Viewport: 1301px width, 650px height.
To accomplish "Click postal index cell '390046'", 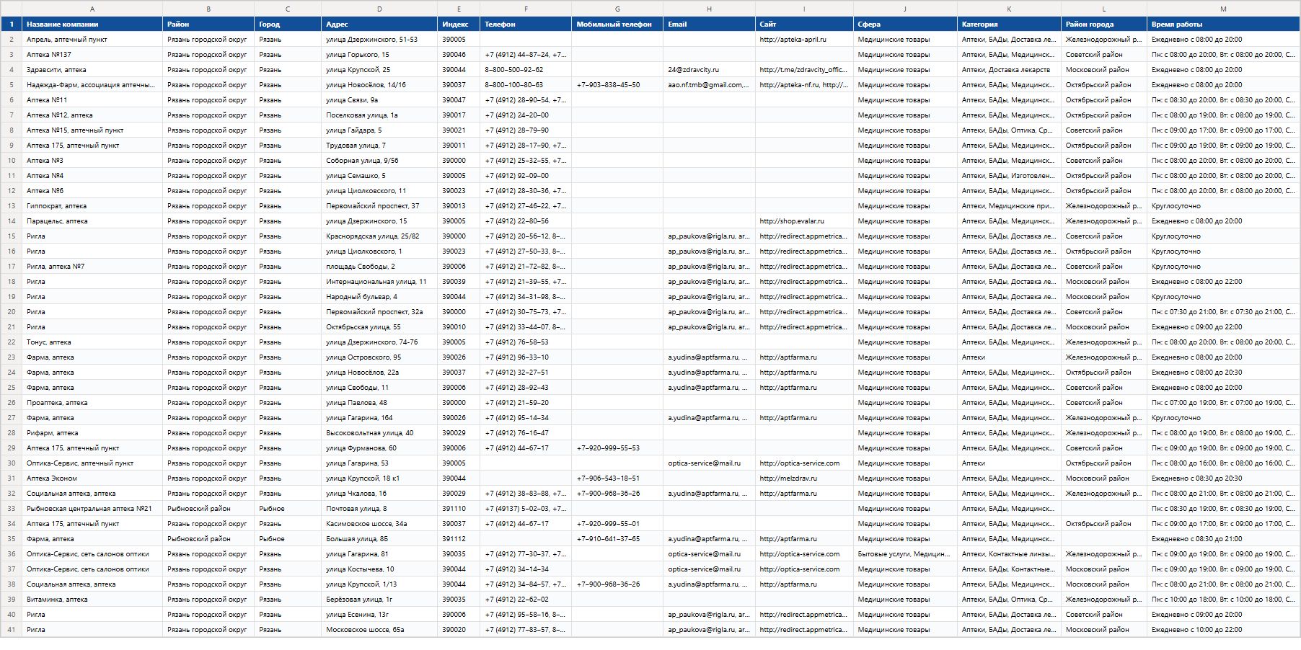I will (459, 54).
